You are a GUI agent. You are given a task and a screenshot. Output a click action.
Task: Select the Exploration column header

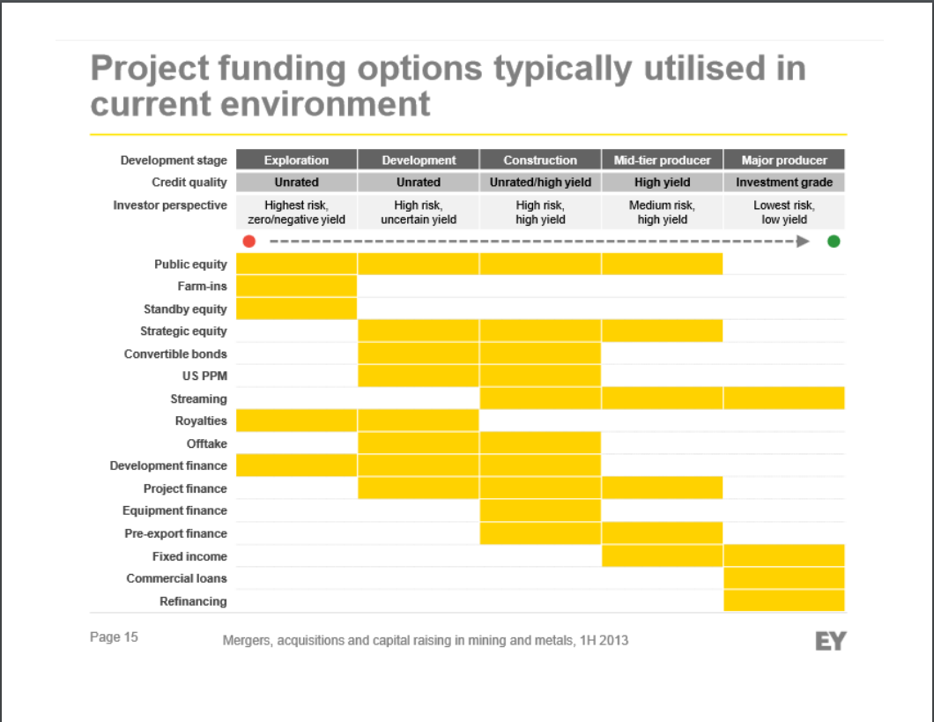point(295,160)
